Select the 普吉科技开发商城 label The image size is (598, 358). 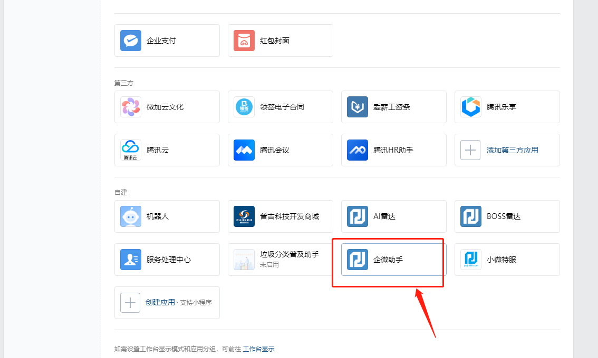[x=290, y=216]
